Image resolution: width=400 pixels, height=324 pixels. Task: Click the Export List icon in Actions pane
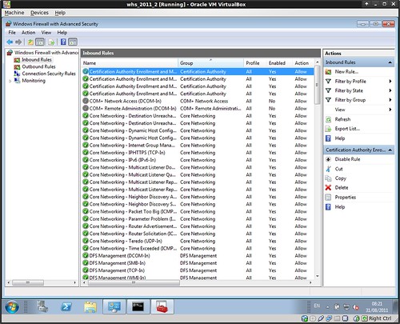click(x=329, y=129)
